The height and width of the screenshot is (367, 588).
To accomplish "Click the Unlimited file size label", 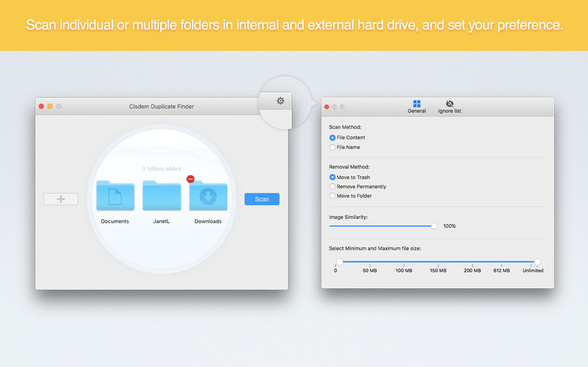I will tap(533, 271).
